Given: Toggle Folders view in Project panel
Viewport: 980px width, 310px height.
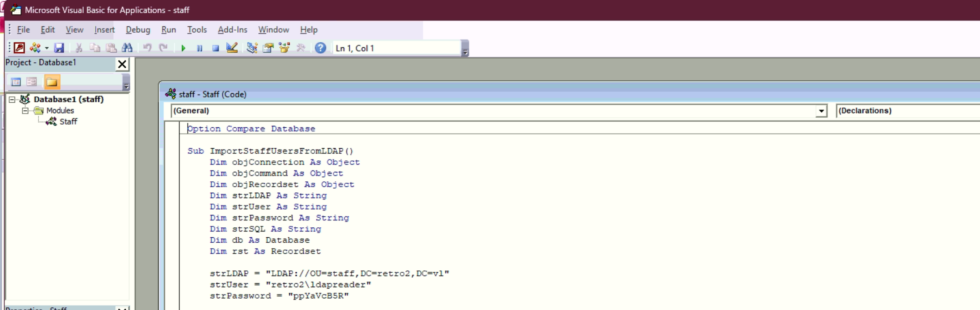Looking at the screenshot, I should coord(52,82).
